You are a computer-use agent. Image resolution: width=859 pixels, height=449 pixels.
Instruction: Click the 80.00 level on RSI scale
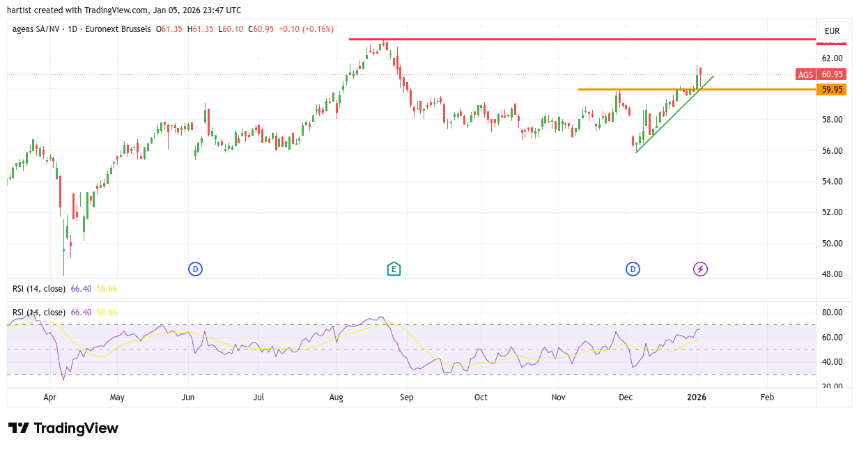[832, 313]
